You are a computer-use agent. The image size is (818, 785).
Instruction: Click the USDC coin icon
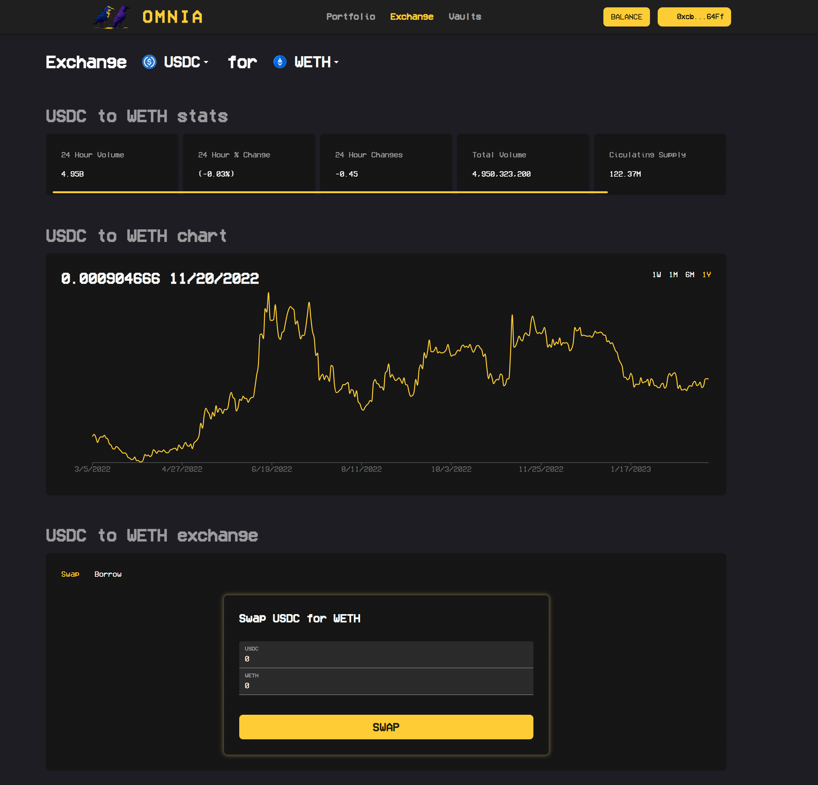pos(149,62)
